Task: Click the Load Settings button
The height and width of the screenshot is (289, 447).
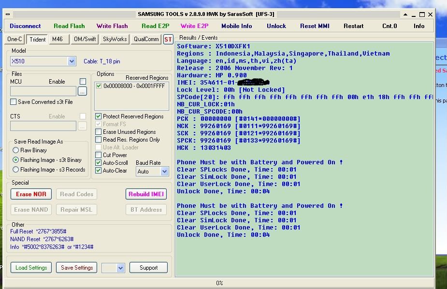Action: point(31,268)
